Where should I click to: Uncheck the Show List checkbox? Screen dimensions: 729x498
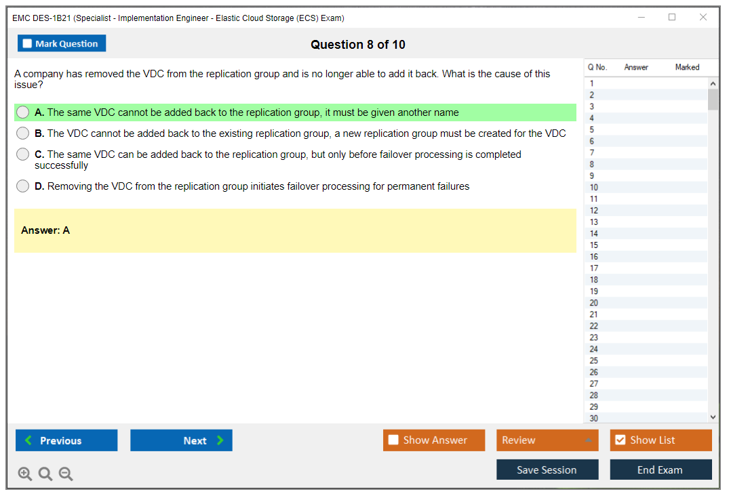pyautogui.click(x=620, y=440)
